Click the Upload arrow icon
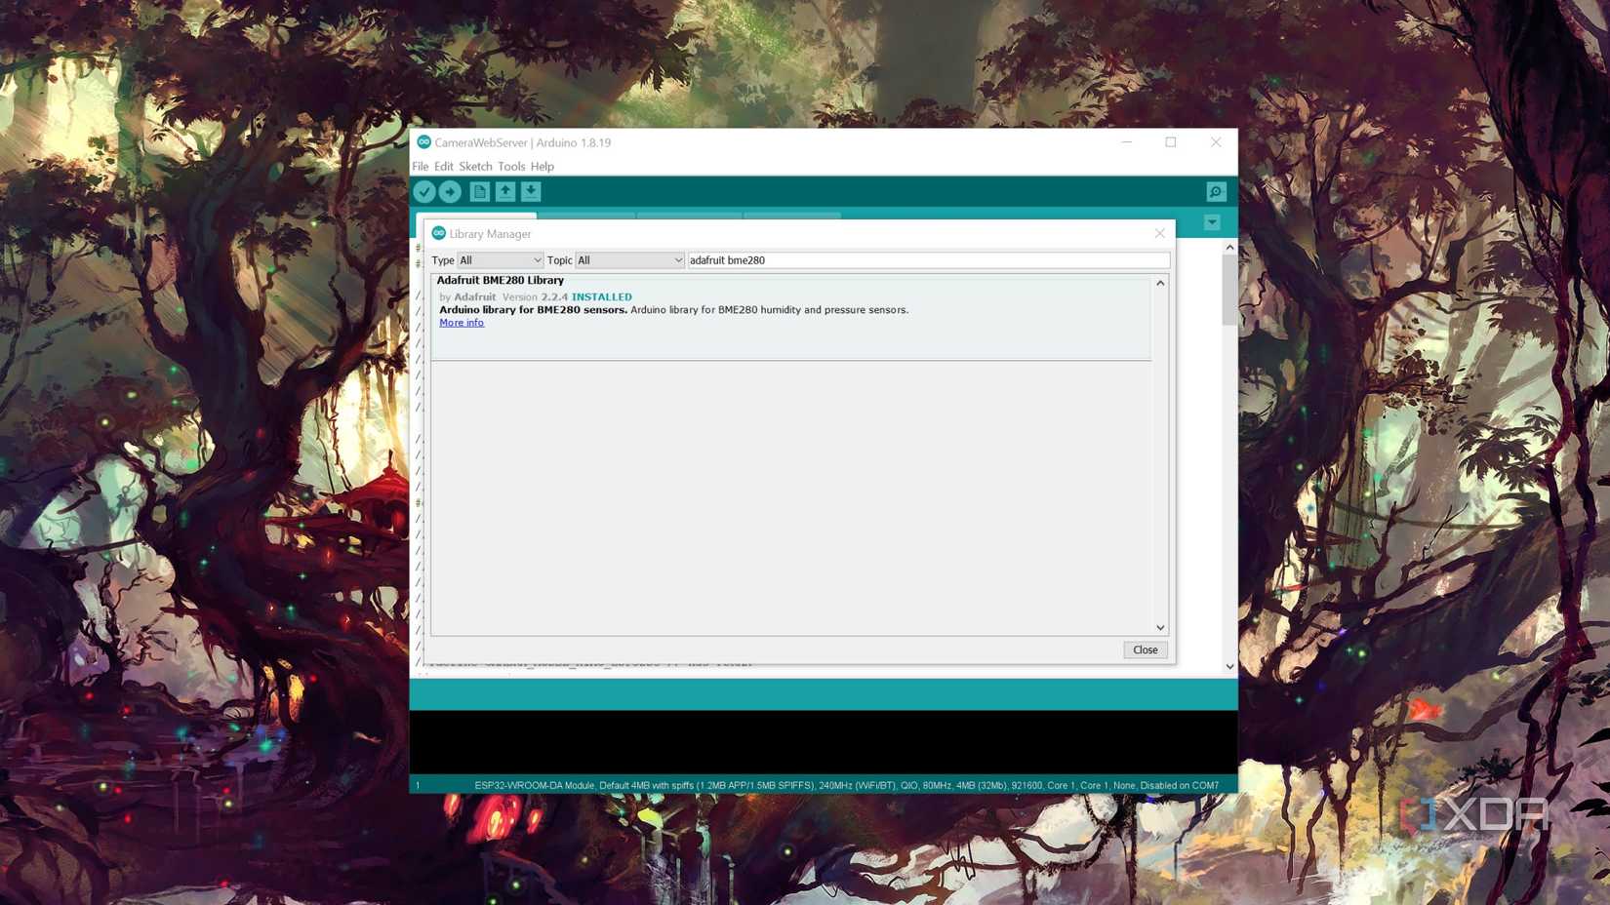The width and height of the screenshot is (1610, 905). click(451, 191)
